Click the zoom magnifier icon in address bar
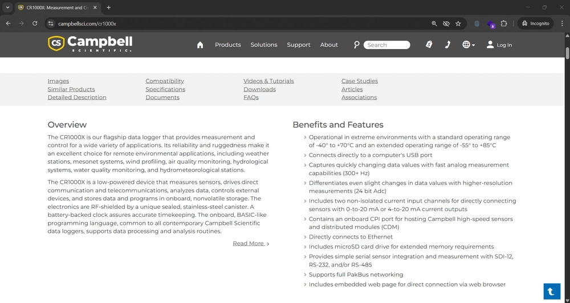The height and width of the screenshot is (303, 570). point(434,23)
